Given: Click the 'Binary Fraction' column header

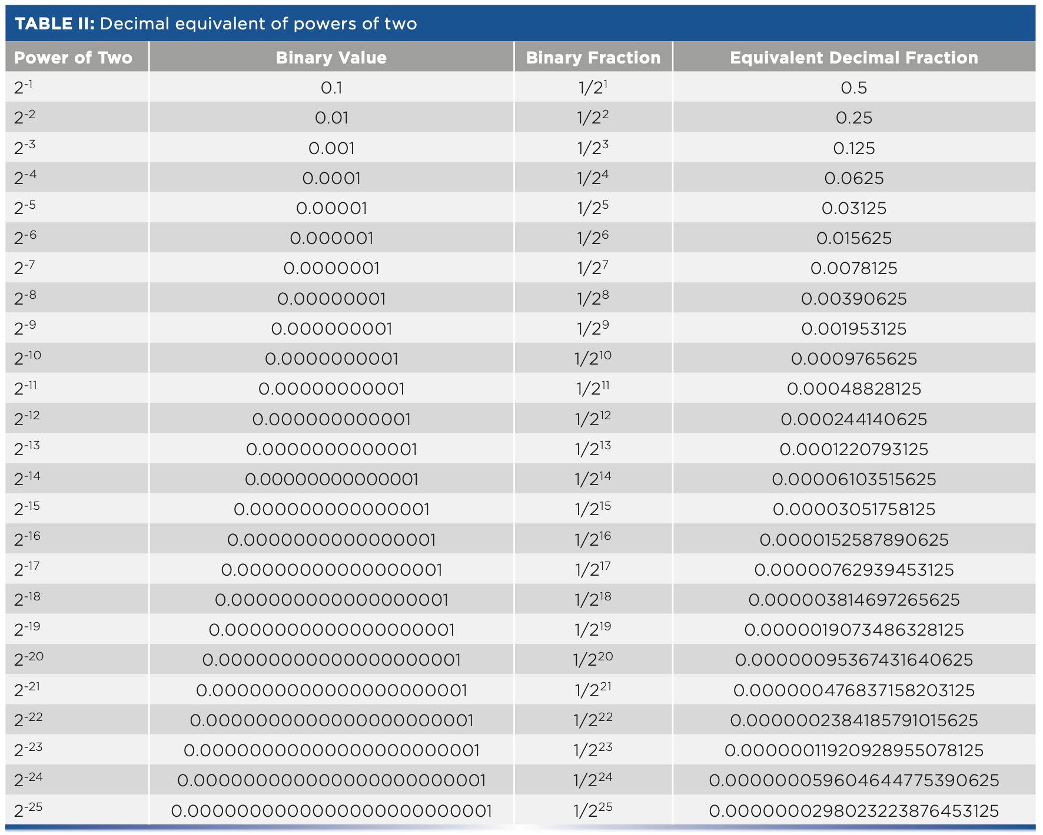Looking at the screenshot, I should click(x=593, y=58).
